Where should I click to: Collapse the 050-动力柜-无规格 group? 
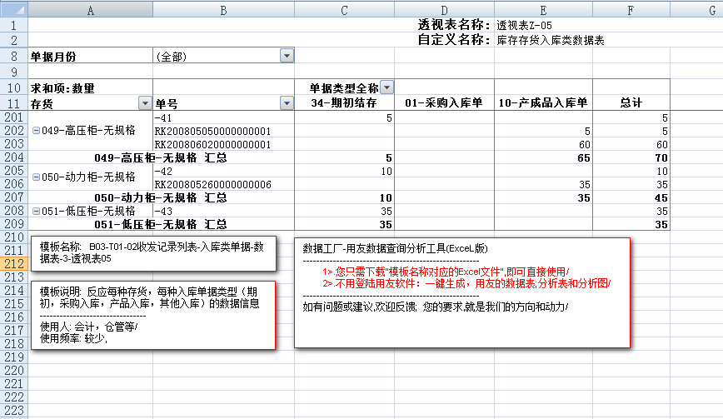(35, 177)
